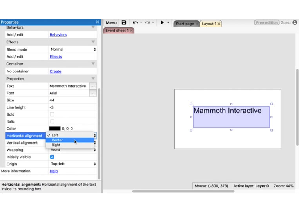Toggle the Italic checkbox
Image resolution: width=299 pixels, height=212 pixels.
[x=52, y=121]
